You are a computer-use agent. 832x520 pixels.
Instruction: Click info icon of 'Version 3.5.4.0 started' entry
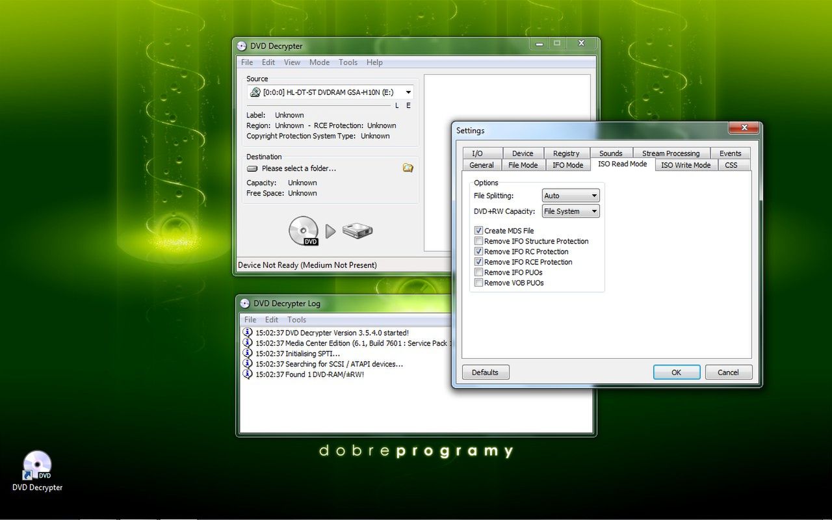point(248,333)
